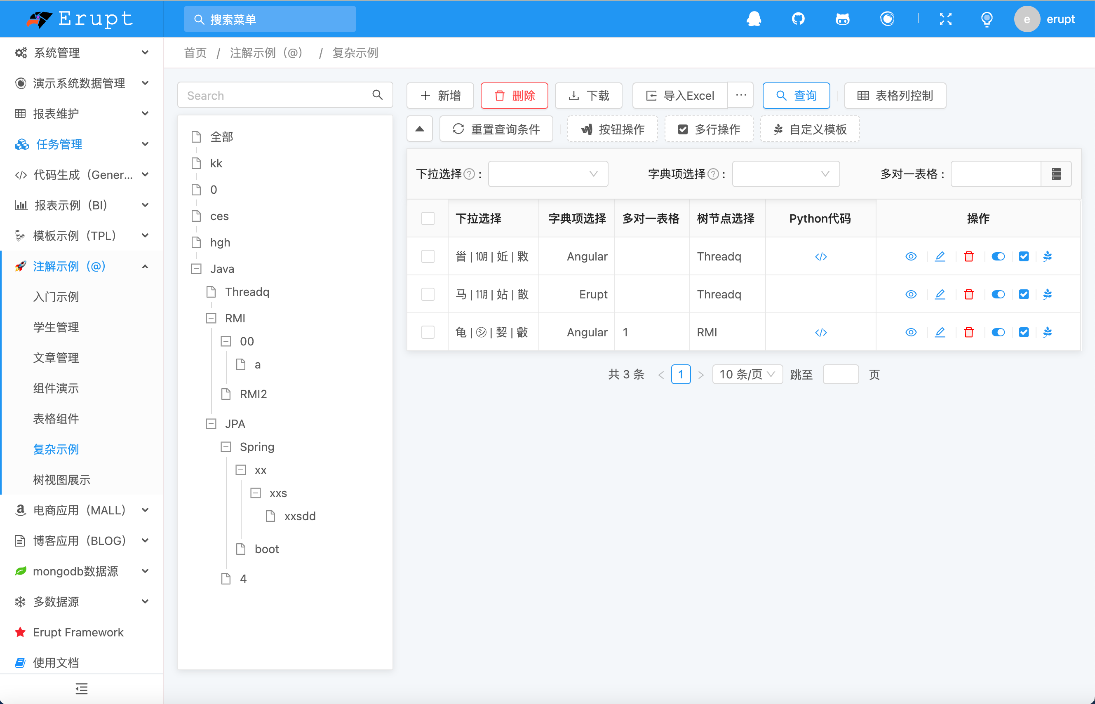This screenshot has height=704, width=1095.
Task: Edit the second row with the pencil icon
Action: 940,294
